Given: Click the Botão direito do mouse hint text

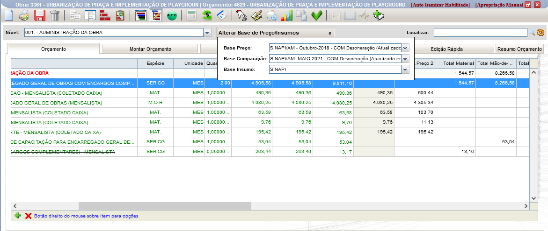Looking at the screenshot, I should [86, 216].
